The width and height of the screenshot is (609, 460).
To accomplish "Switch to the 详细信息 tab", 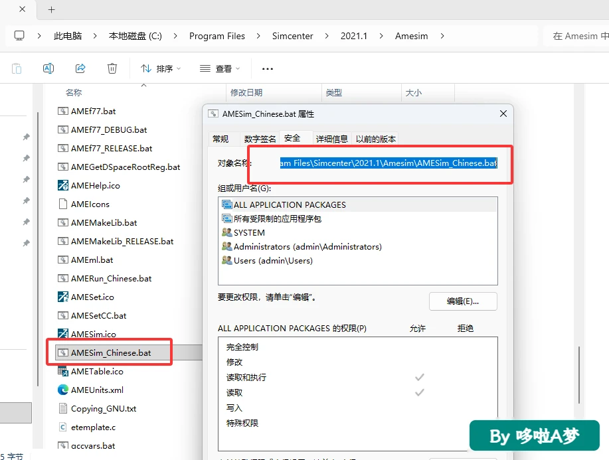I will pos(331,139).
